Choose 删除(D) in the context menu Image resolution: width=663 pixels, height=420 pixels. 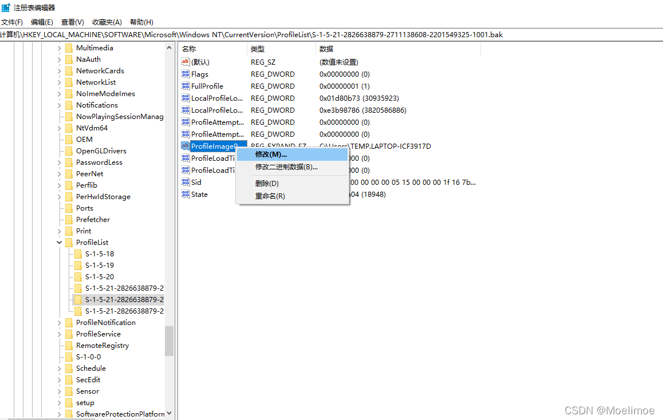coord(292,183)
